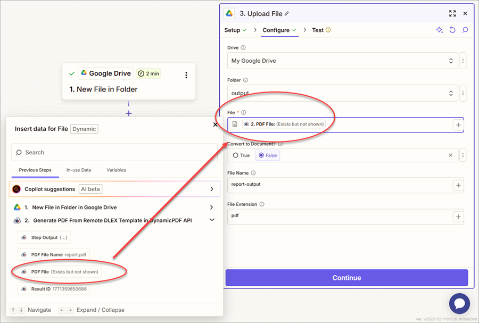
Task: Click the plus icon beside File Name field
Action: (458, 185)
